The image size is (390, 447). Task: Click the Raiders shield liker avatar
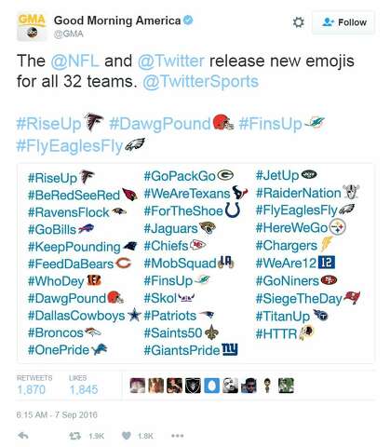[x=193, y=386]
